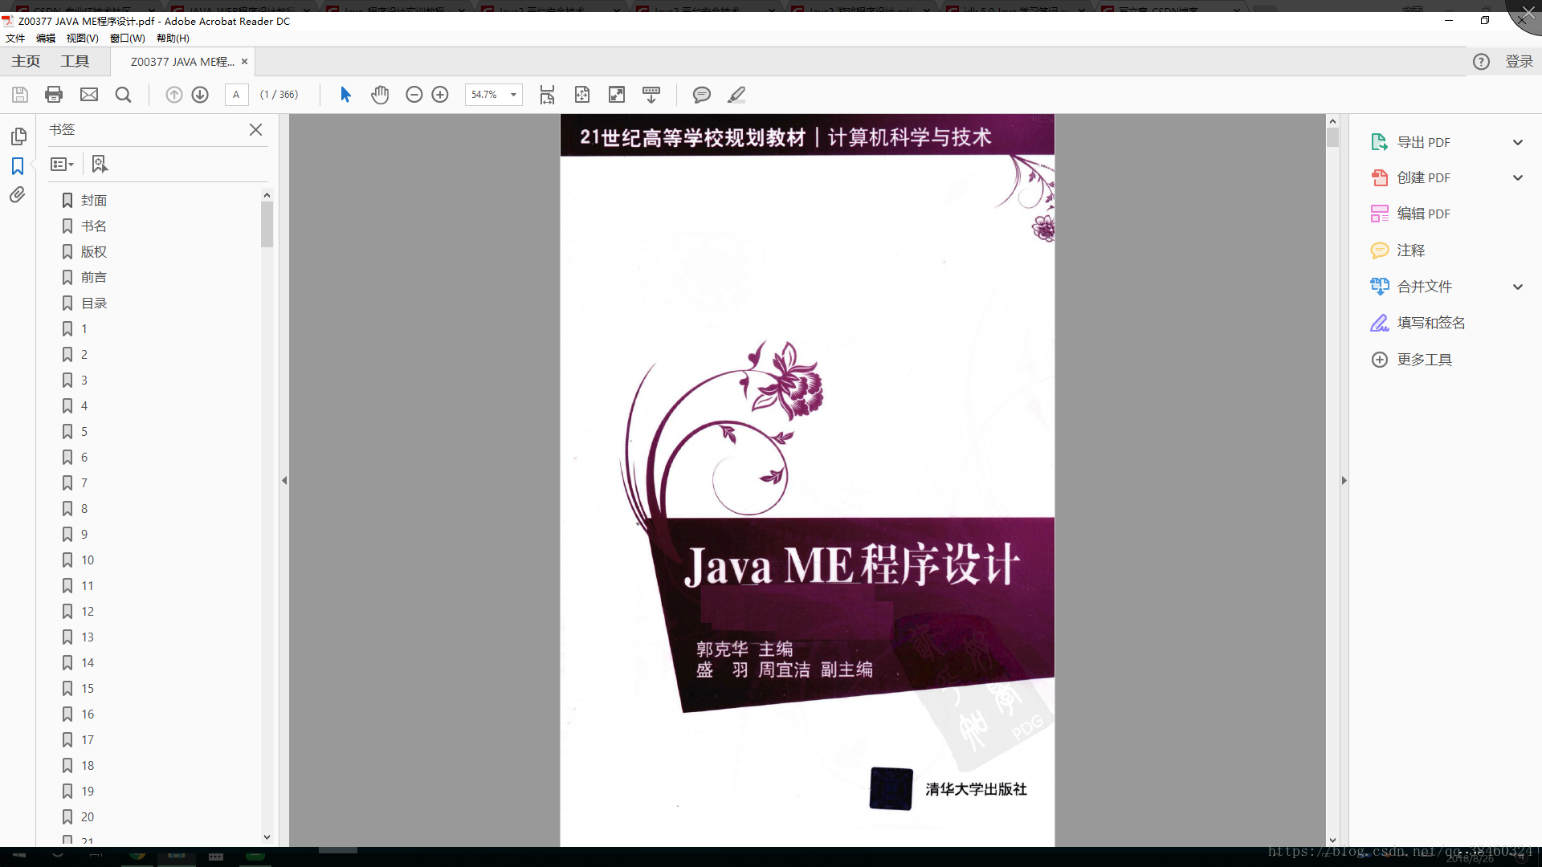Expand the 导出 PDF options
Screen dimensions: 1542x867
(1517, 142)
